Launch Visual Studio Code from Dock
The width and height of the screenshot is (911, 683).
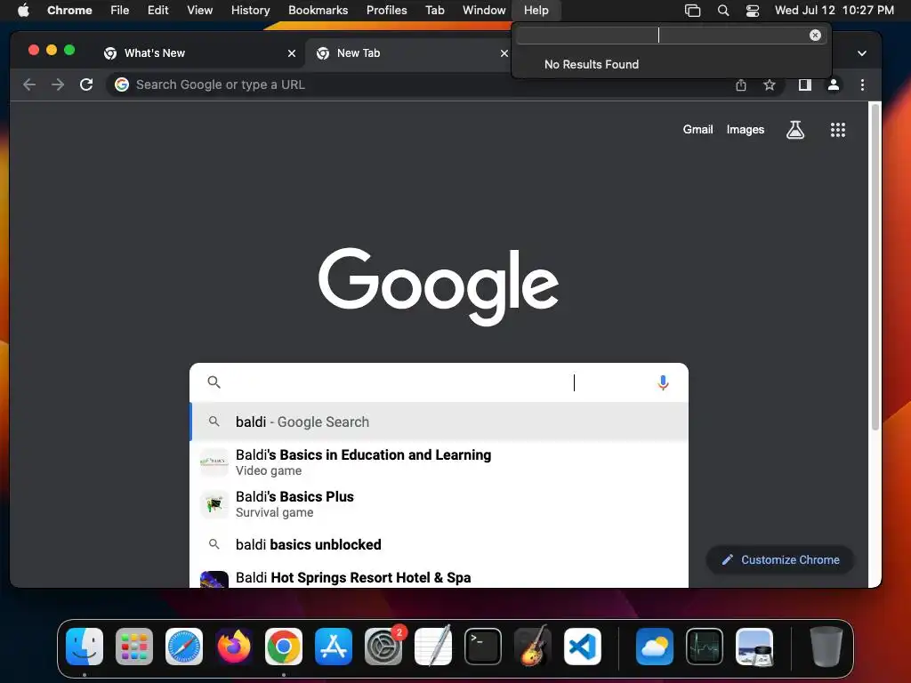coord(582,647)
